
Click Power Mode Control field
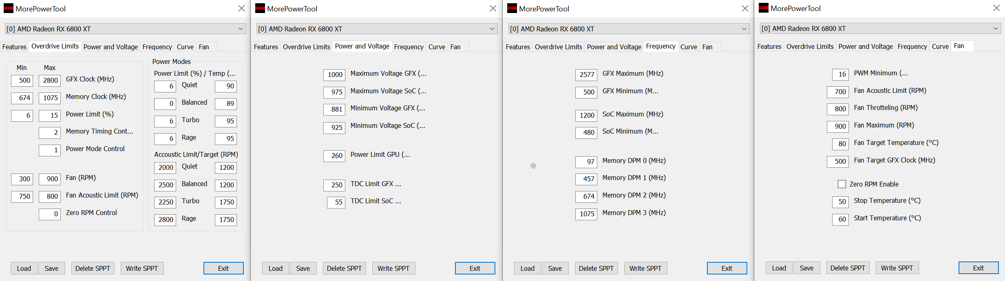pyautogui.click(x=50, y=150)
